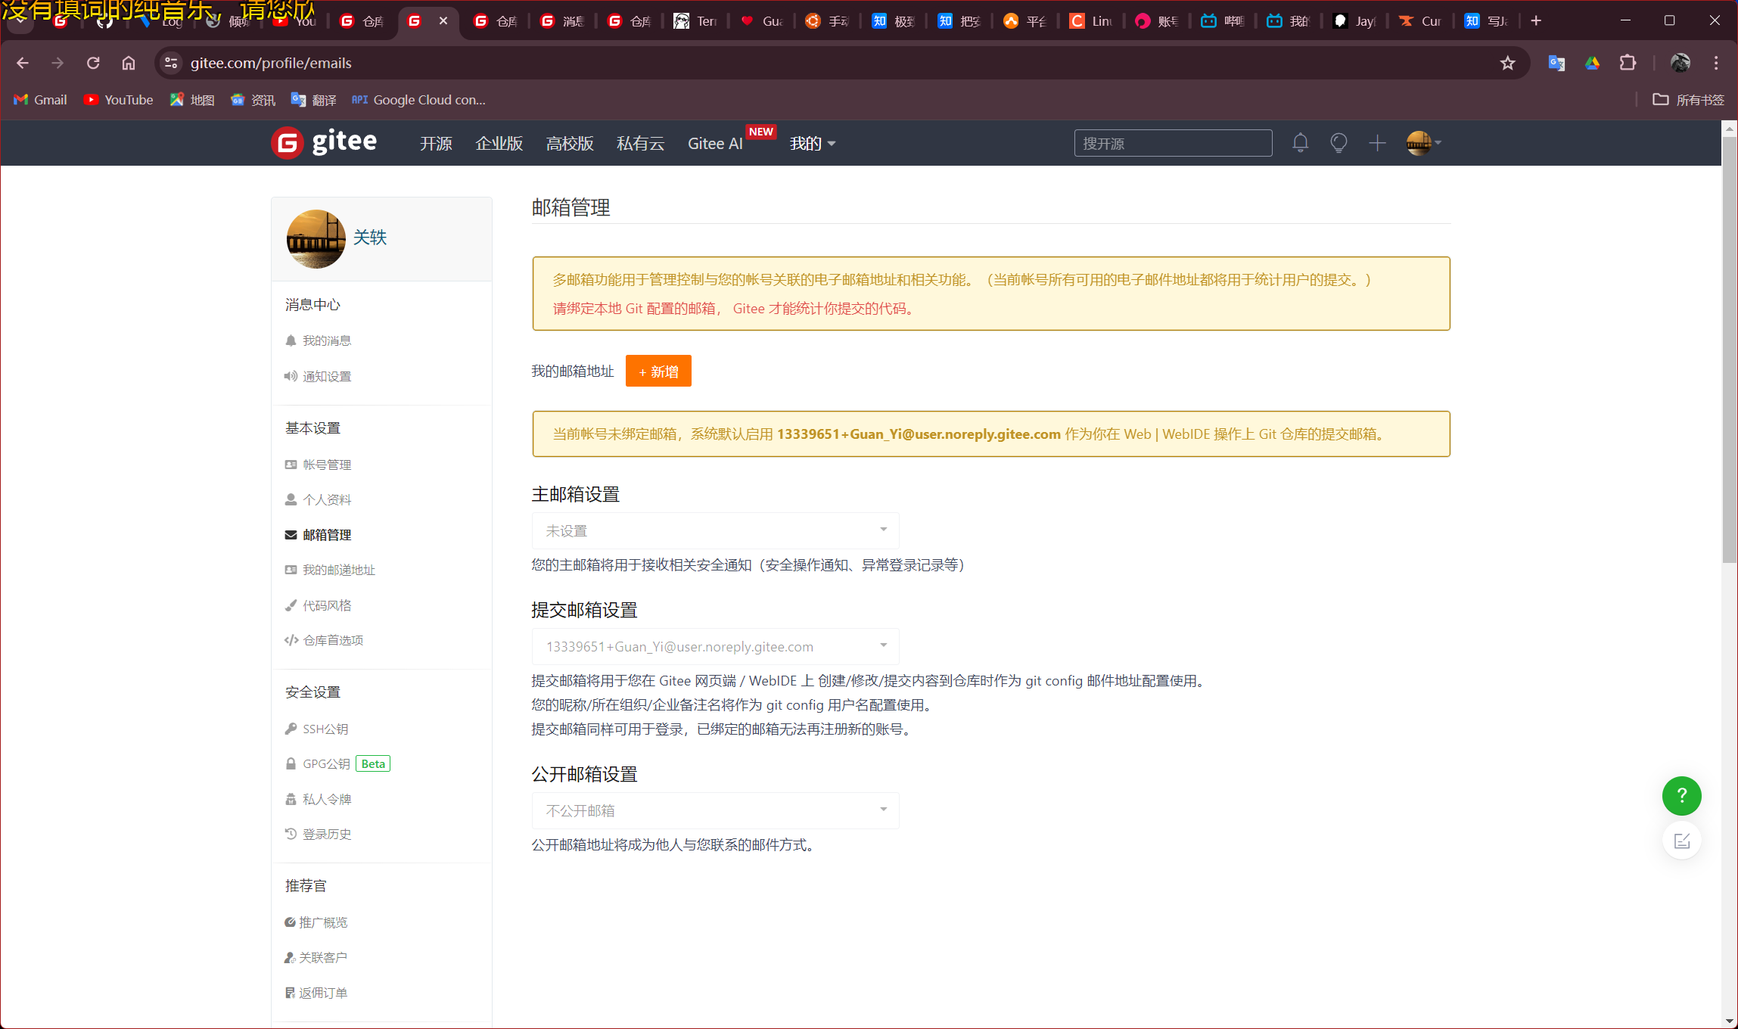Screen dimensions: 1738x1029
Task: Expand the 公开邮箱设置 dropdown
Action: click(x=715, y=810)
